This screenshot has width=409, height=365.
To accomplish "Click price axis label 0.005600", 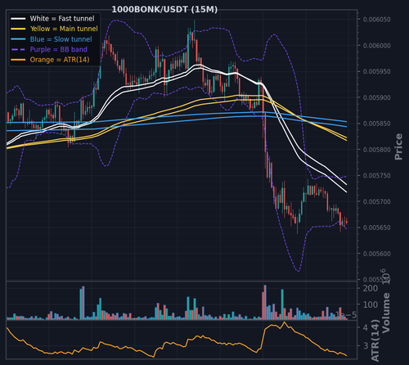I will point(377,254).
